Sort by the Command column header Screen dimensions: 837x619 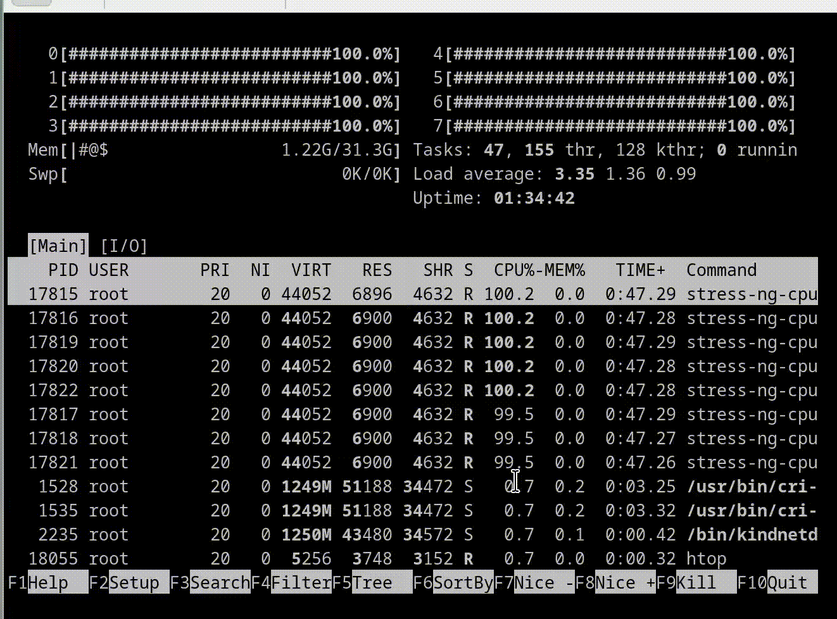tap(721, 270)
